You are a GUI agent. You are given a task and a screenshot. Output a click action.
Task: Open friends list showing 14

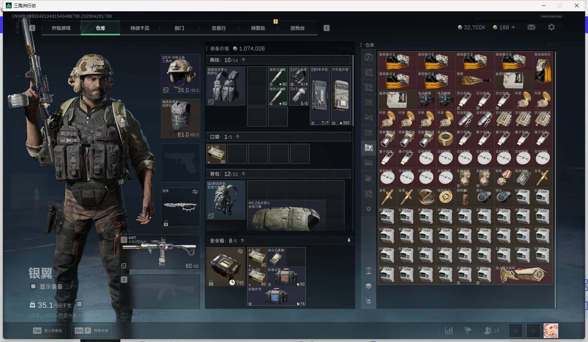(x=492, y=331)
